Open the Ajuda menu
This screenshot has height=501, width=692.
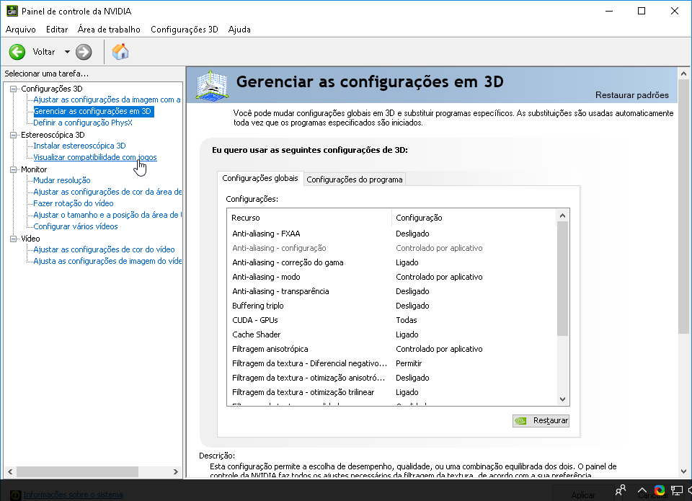239,30
